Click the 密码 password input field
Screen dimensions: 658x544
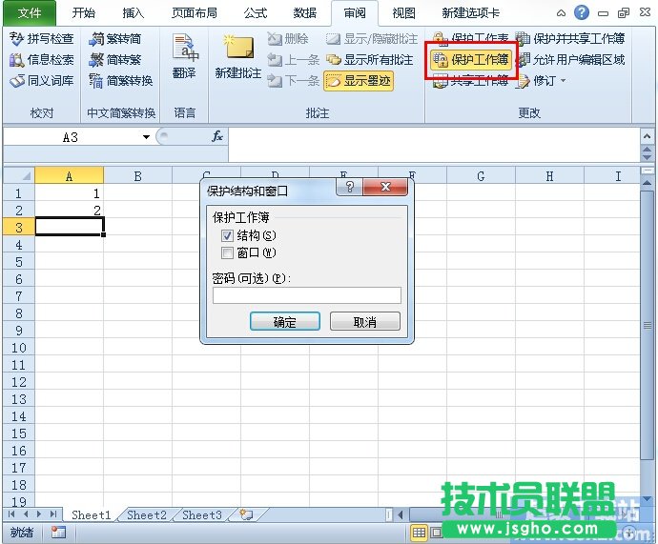click(x=306, y=295)
